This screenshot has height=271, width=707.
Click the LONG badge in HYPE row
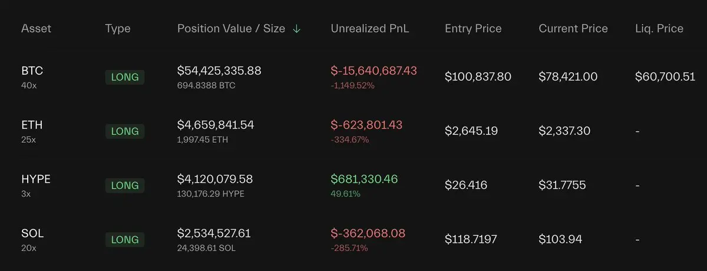pyautogui.click(x=125, y=185)
